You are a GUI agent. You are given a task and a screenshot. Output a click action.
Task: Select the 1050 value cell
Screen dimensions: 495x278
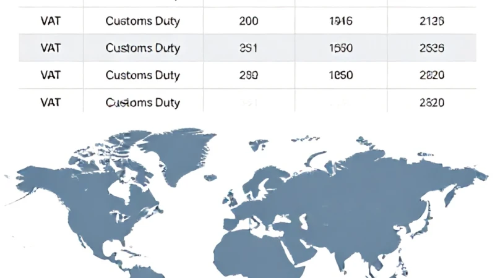tap(341, 75)
